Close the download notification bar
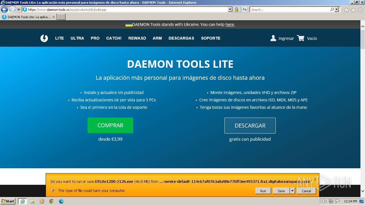Screen dimensions: 365x205 (315, 179)
